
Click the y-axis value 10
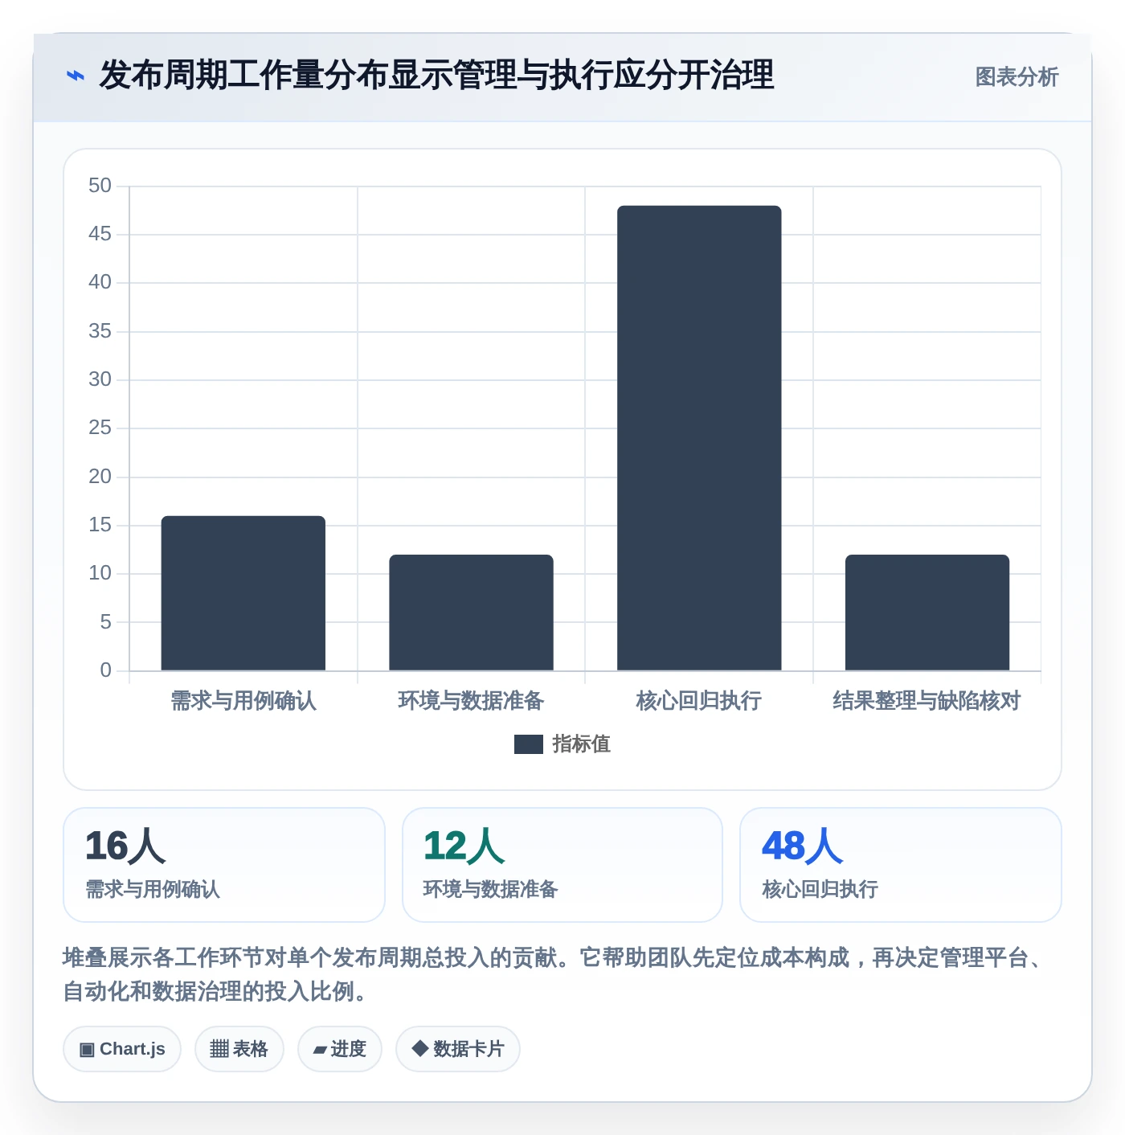pyautogui.click(x=100, y=573)
